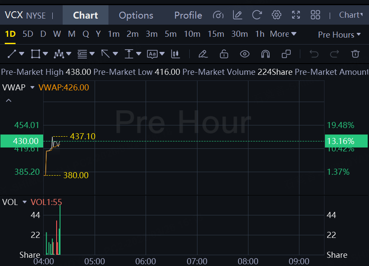This screenshot has height=266, width=369.
Task: Switch to the 15m interval
Action: [216, 34]
